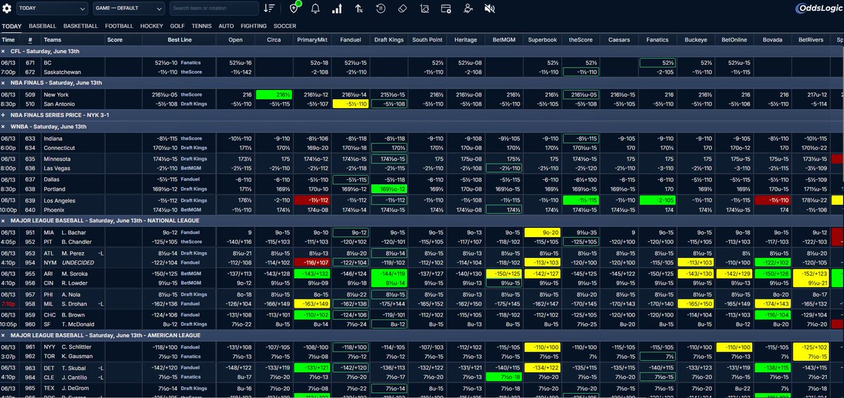The height and width of the screenshot is (398, 844).
Task: Click the PrimaryMkt column header
Action: pos(312,40)
